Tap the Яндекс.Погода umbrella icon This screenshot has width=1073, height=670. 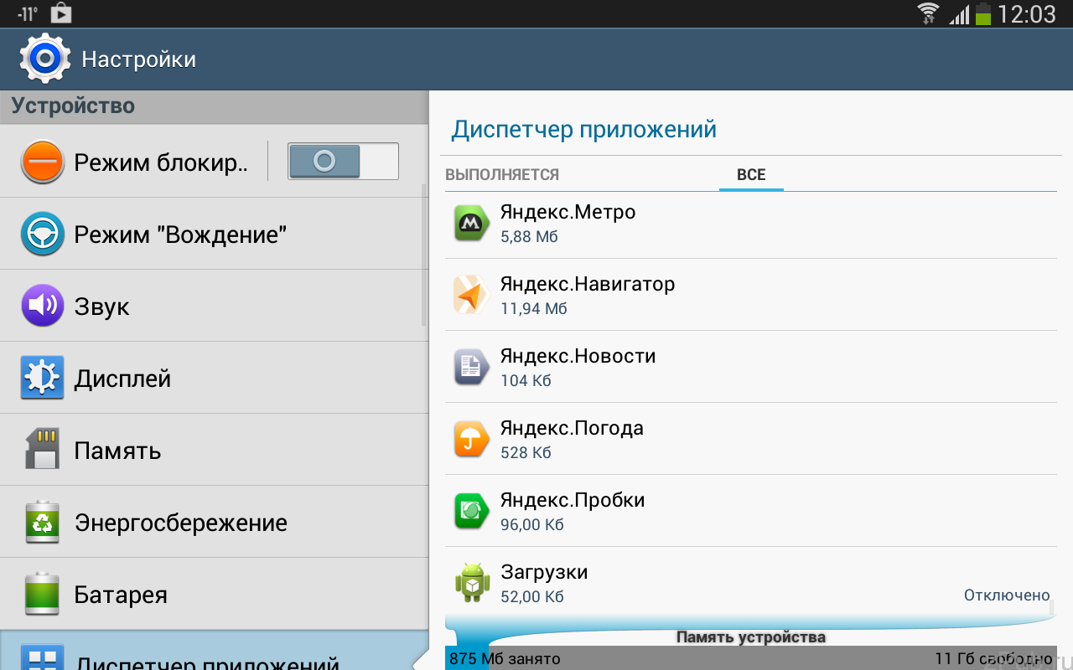click(x=472, y=439)
